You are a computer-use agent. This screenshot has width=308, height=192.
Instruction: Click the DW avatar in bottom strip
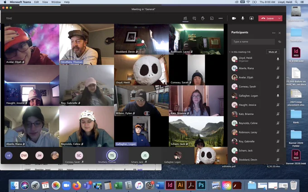point(24,155)
